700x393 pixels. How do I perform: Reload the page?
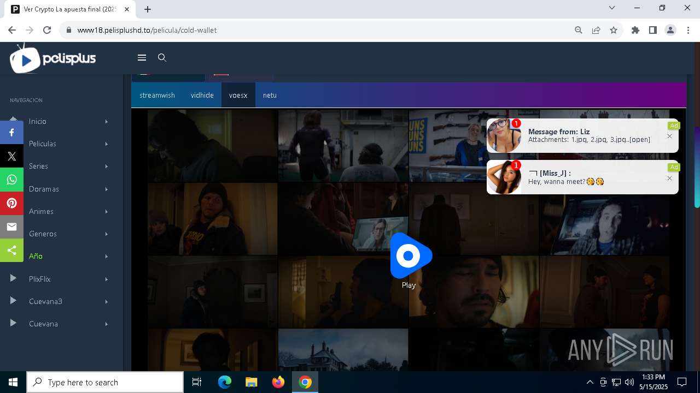pos(47,30)
